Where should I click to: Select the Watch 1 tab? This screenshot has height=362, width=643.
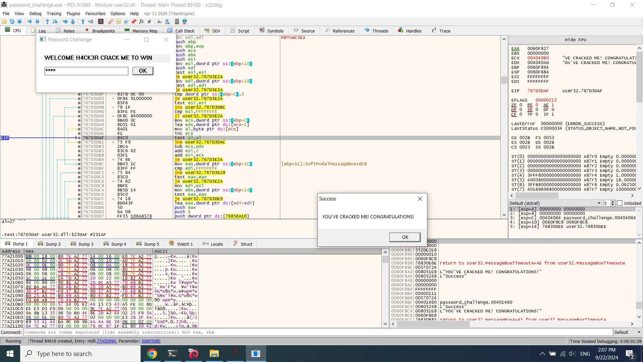click(181, 244)
